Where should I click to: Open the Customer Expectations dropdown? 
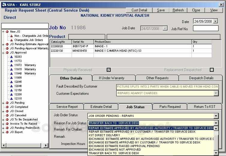click(x=216, y=93)
